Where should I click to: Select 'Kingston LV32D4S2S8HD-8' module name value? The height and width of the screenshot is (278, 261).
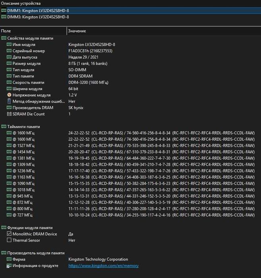(x=92, y=44)
